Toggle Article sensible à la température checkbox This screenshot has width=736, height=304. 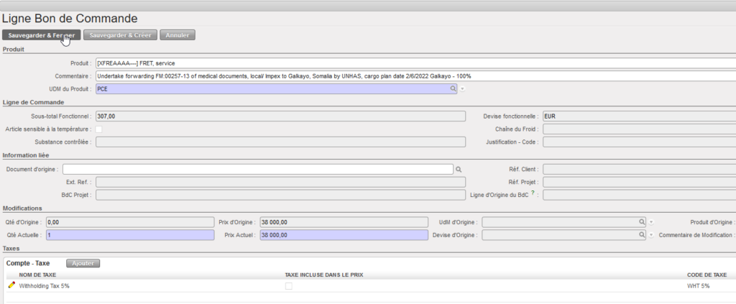[98, 129]
